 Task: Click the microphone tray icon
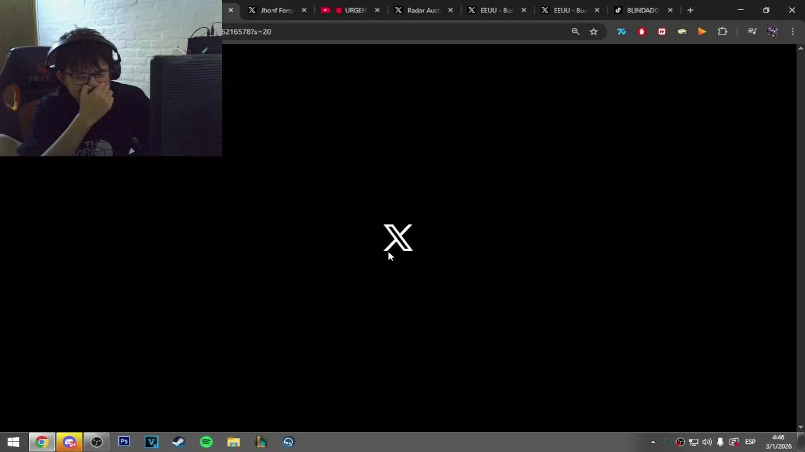720,442
